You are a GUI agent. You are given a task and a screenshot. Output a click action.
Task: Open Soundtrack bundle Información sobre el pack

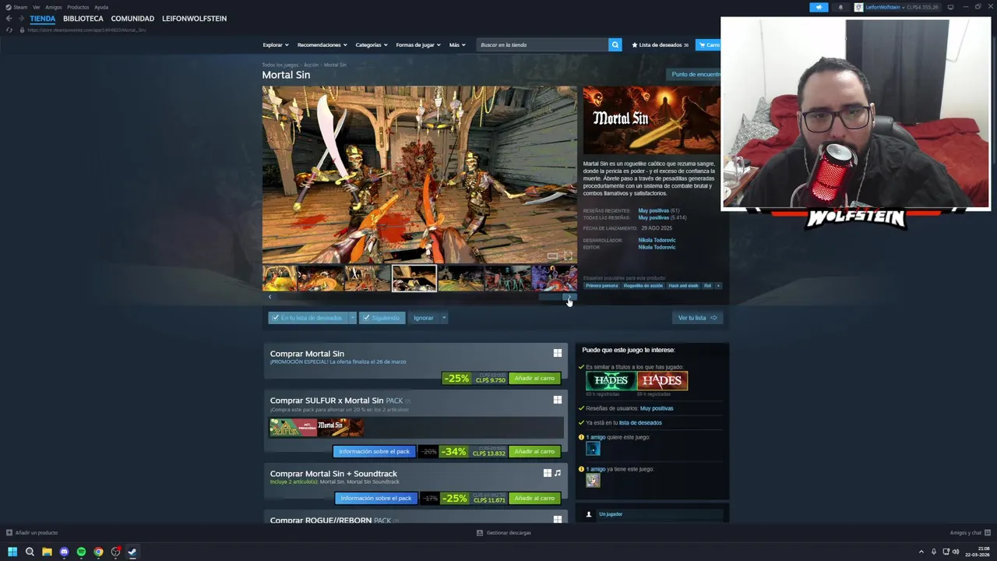pyautogui.click(x=375, y=499)
